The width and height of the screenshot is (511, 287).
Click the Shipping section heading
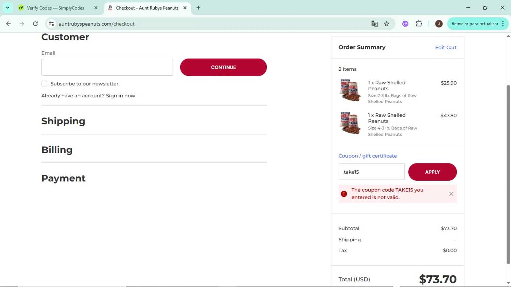point(63,121)
